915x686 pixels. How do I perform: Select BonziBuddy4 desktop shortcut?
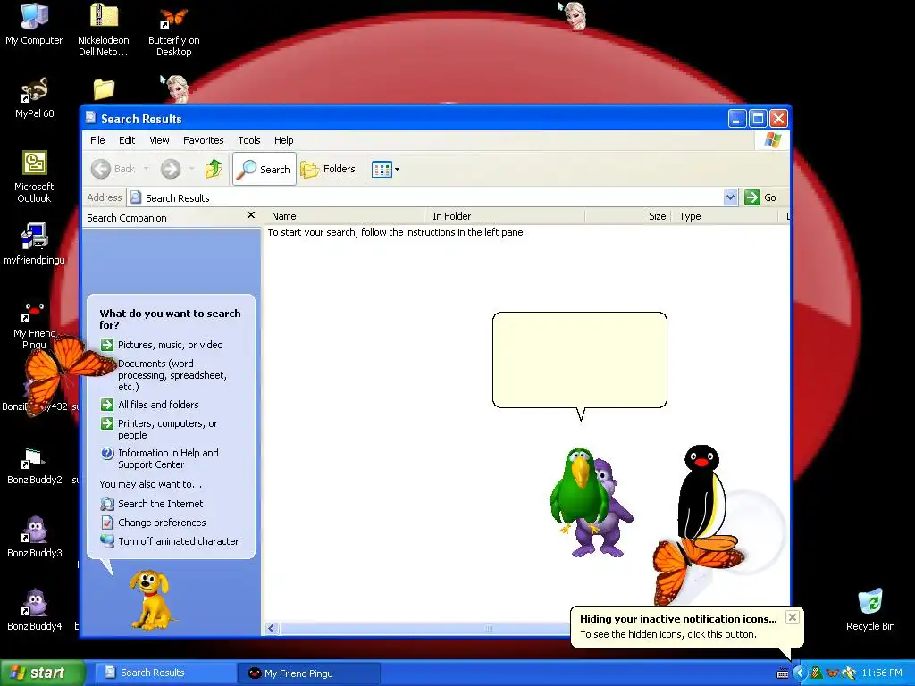[x=34, y=610]
